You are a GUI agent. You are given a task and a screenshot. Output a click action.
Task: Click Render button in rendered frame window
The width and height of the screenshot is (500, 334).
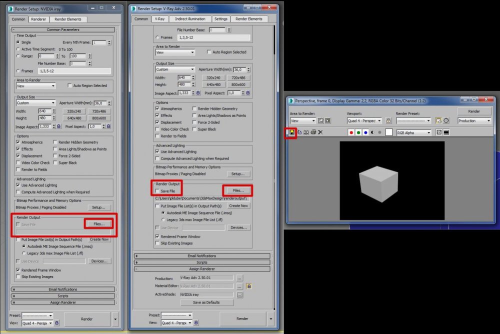tap(474, 111)
